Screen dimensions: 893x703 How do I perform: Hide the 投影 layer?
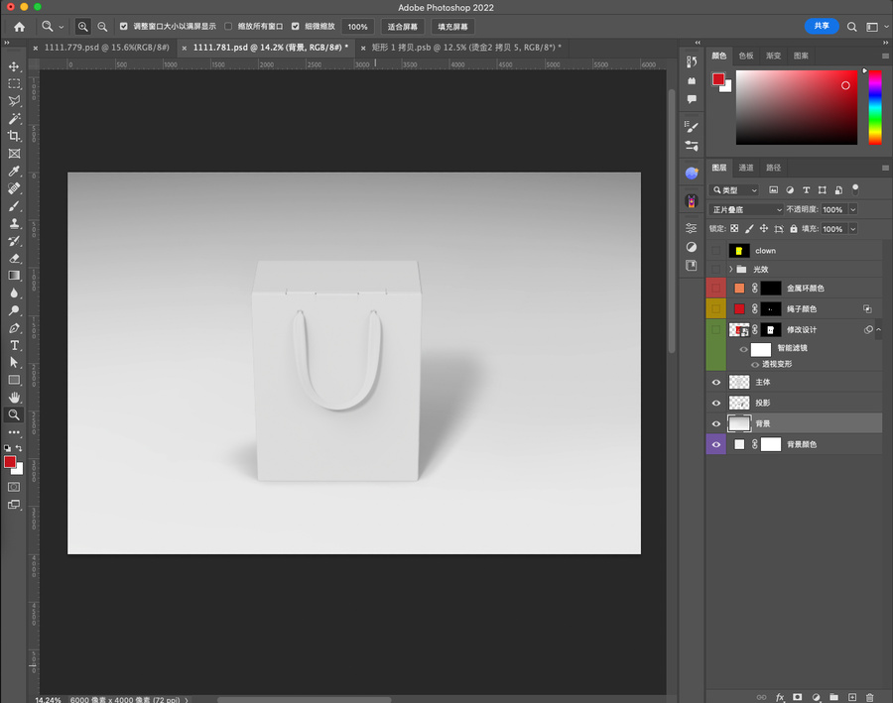pyautogui.click(x=716, y=403)
